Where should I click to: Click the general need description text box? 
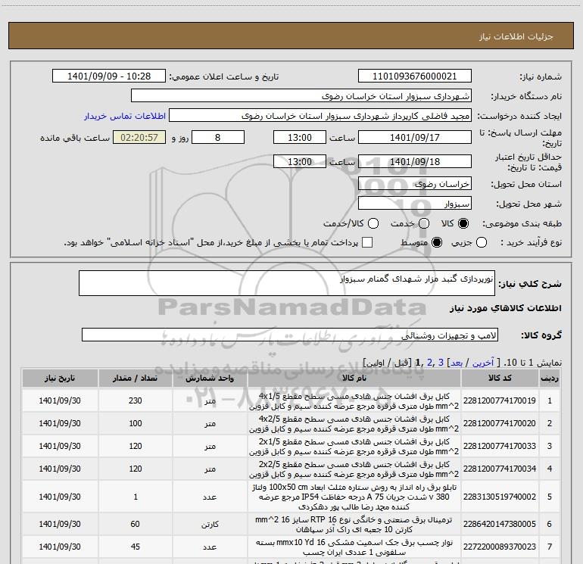(287, 283)
